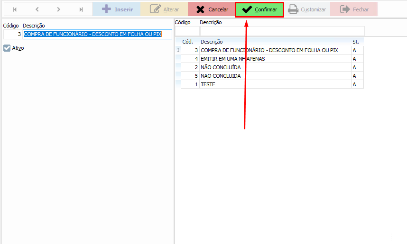The image size is (407, 244).
Task: Go to previous record arrow
Action: tap(37, 9)
